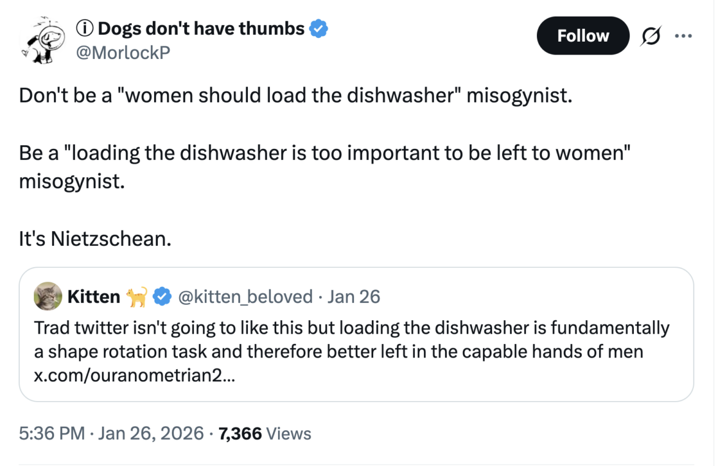The width and height of the screenshot is (718, 466).
Task: Click the MorlockP profile avatar
Action: [42, 40]
